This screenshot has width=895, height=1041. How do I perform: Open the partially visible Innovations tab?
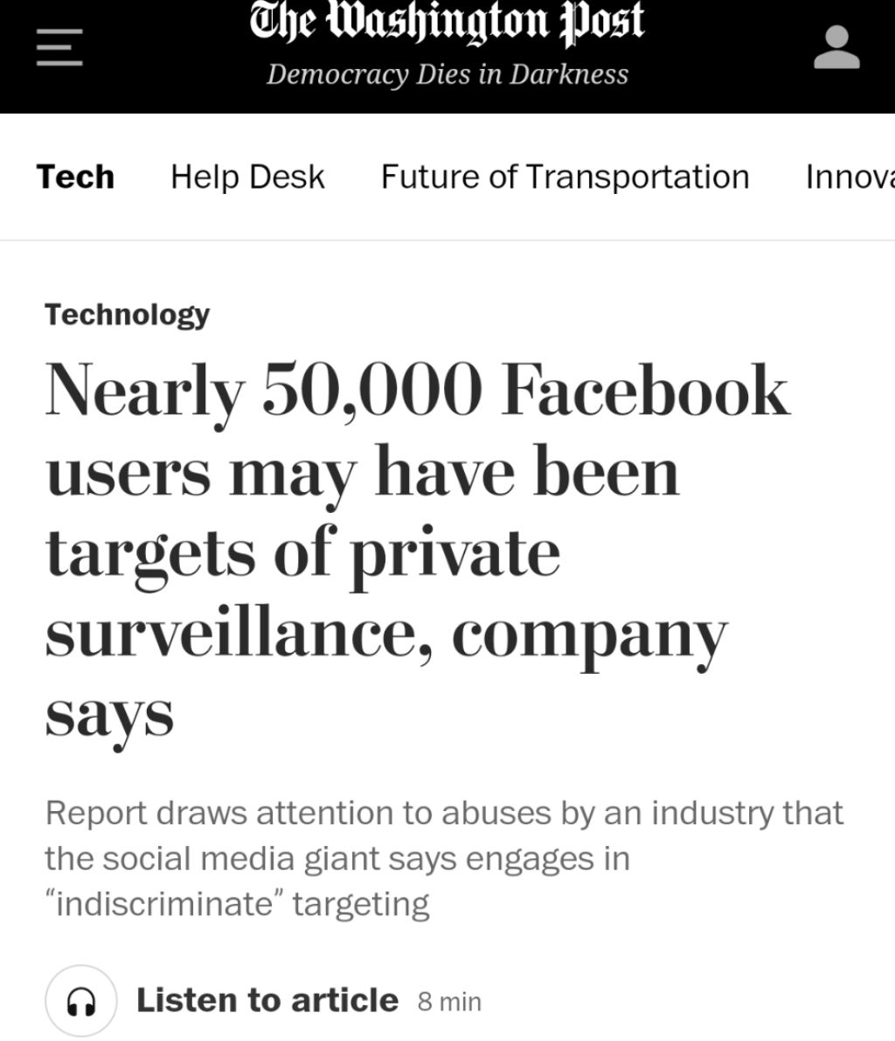click(x=850, y=177)
